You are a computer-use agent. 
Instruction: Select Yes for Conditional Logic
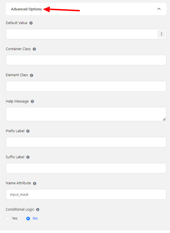pyautogui.click(x=8, y=218)
